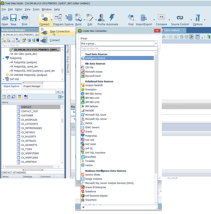Screen dimensions: 211x214
Task: Click the Find toolbar icon
Action: pos(131,20)
